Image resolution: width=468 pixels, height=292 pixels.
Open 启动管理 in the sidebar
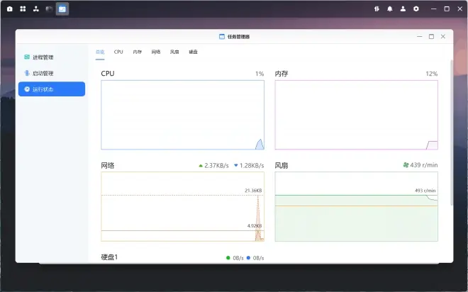(x=52, y=73)
